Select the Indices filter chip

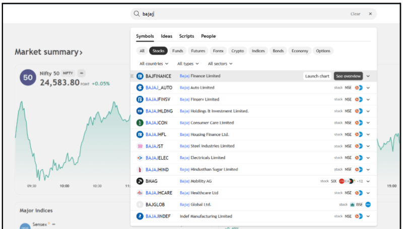258,51
